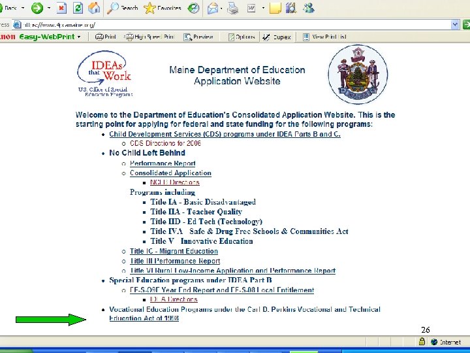Open View Print List
This screenshot has width=470, height=353.
tap(324, 37)
